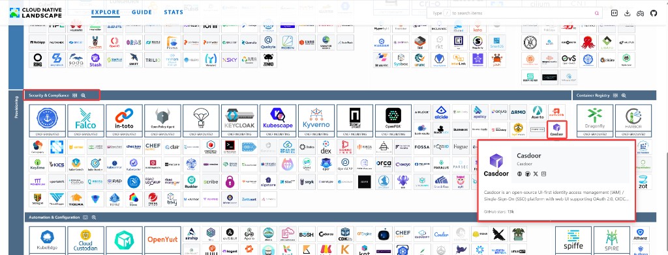
Task: Select the zot registry tile
Action: [x=643, y=182]
